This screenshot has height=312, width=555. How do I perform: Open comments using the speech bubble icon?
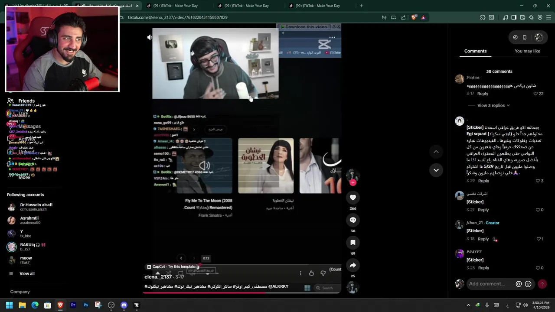coord(353,220)
